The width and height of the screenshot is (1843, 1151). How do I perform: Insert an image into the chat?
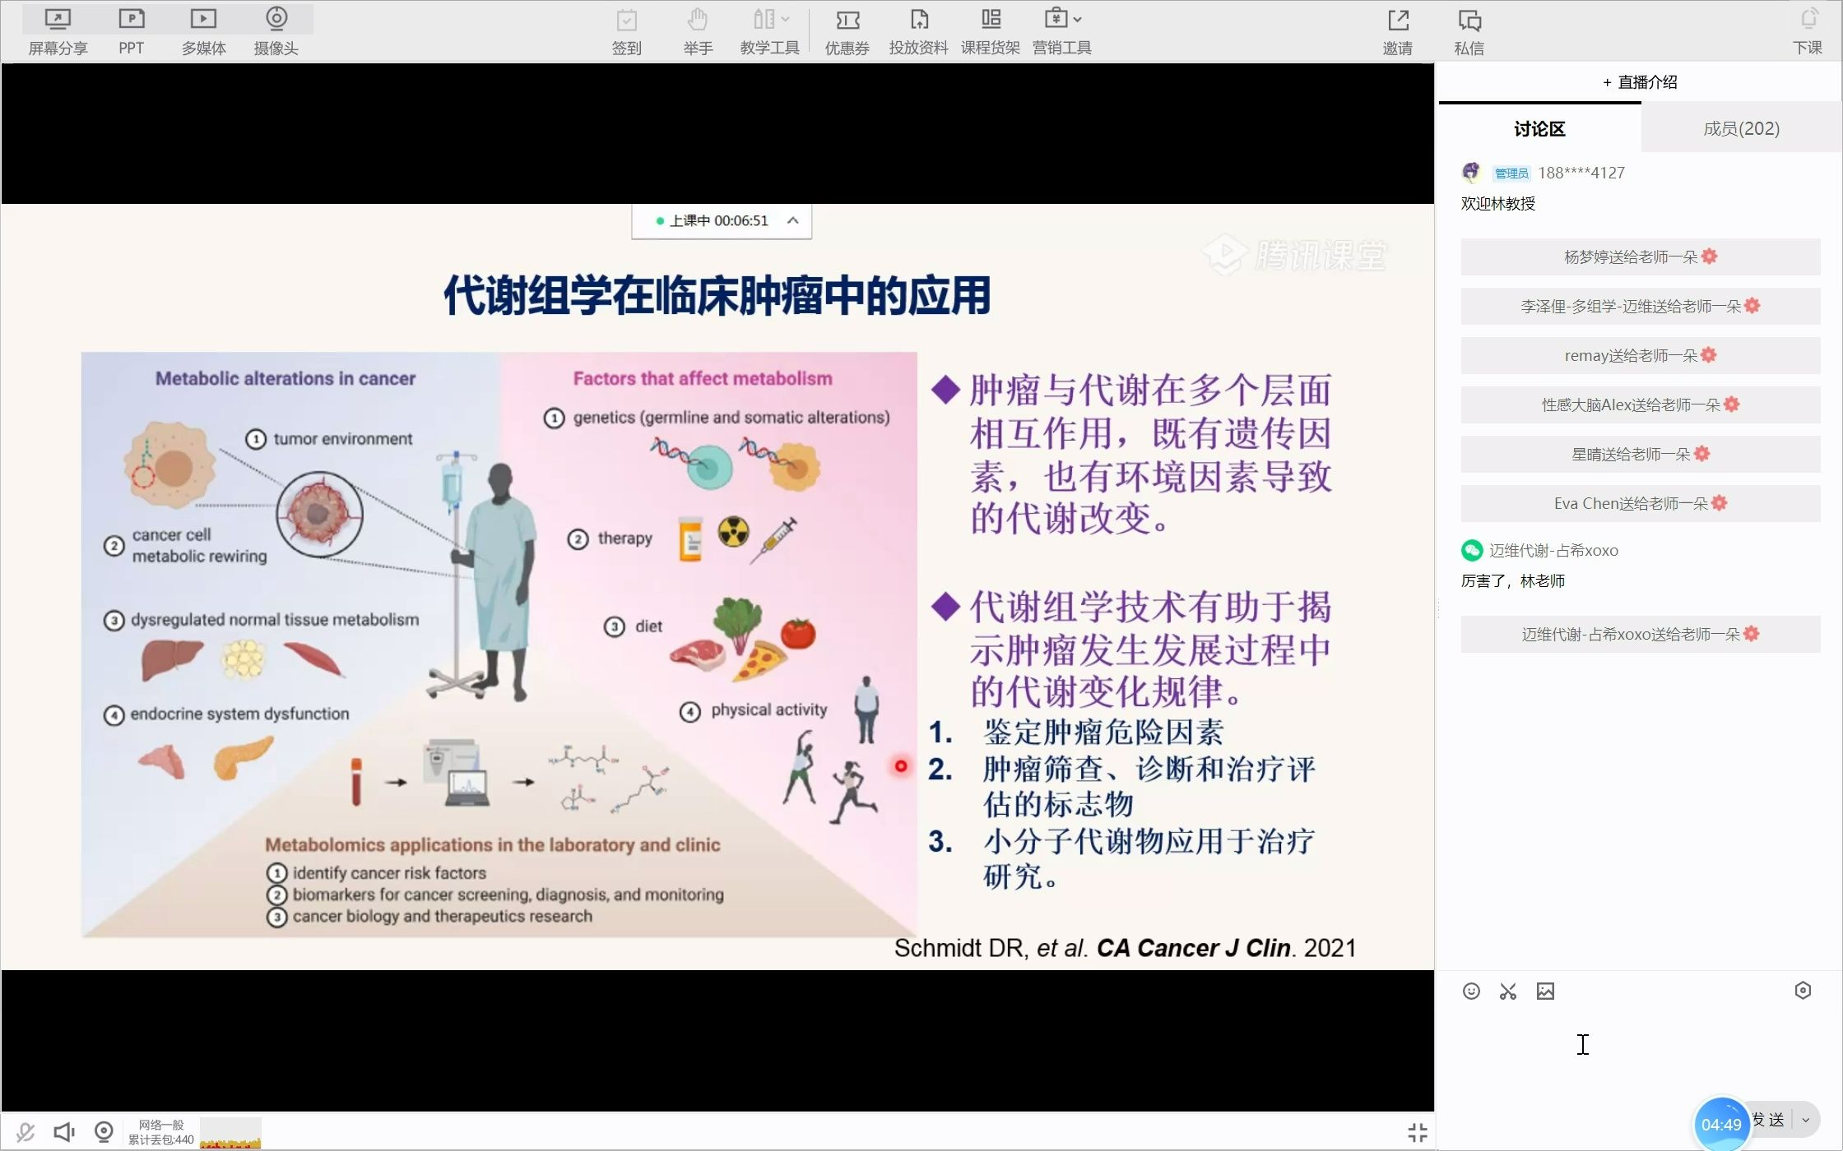pos(1545,991)
